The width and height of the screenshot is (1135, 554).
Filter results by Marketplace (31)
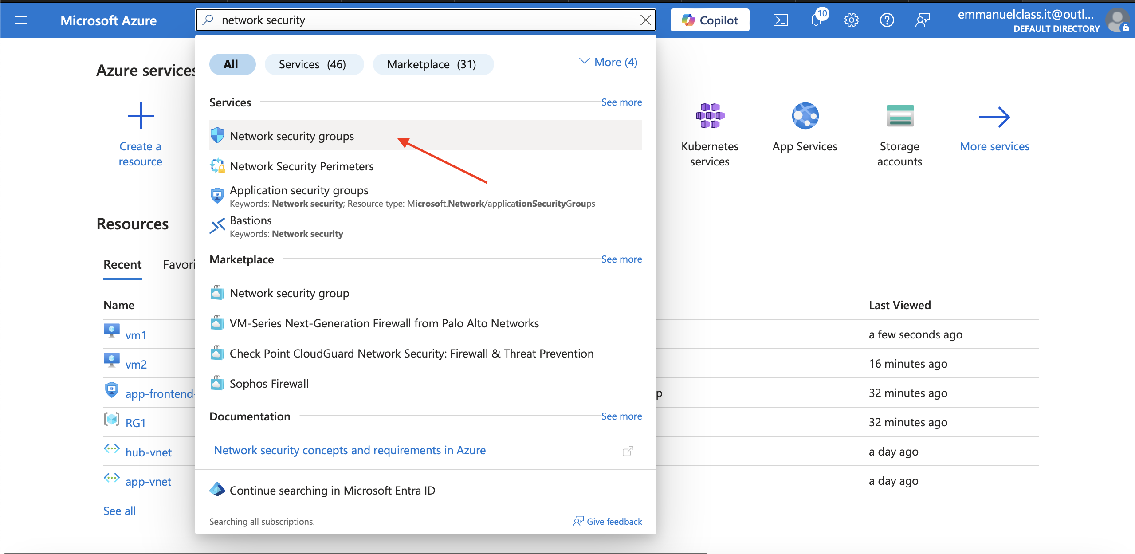click(x=433, y=64)
